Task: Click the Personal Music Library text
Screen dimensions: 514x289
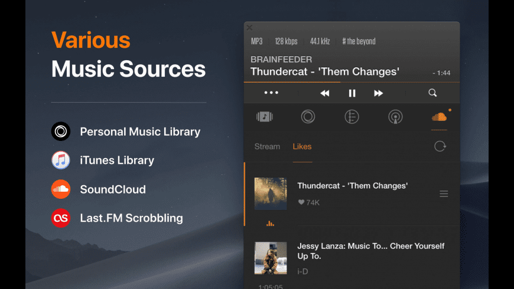Action: tap(140, 132)
